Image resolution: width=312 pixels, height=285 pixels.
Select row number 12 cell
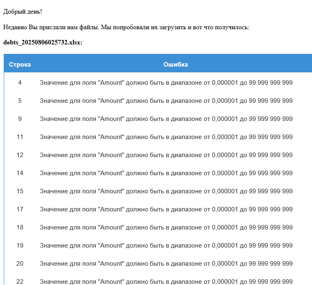click(x=20, y=155)
